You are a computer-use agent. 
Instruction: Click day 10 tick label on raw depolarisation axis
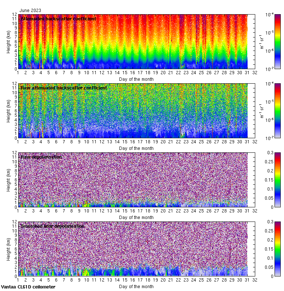pos(87,211)
